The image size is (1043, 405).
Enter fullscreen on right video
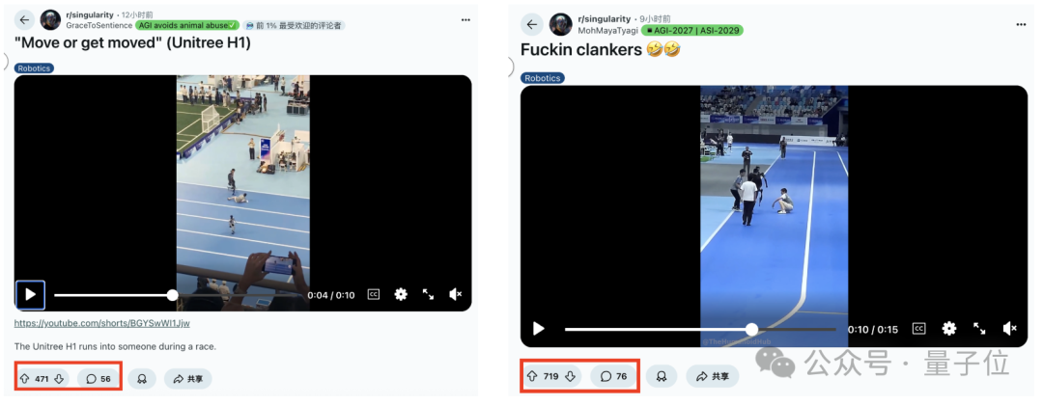point(980,329)
